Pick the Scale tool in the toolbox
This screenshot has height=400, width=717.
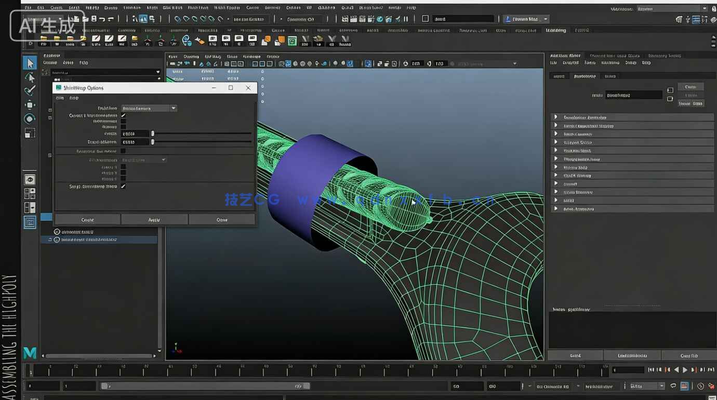pos(30,133)
